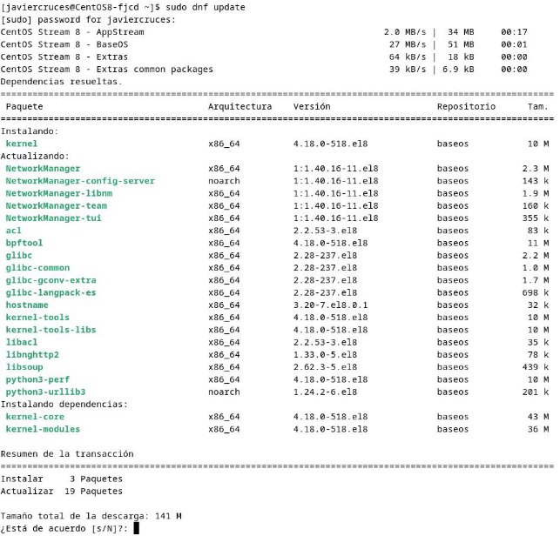Click the 'NetworkManager-libnm' package name

coord(59,193)
